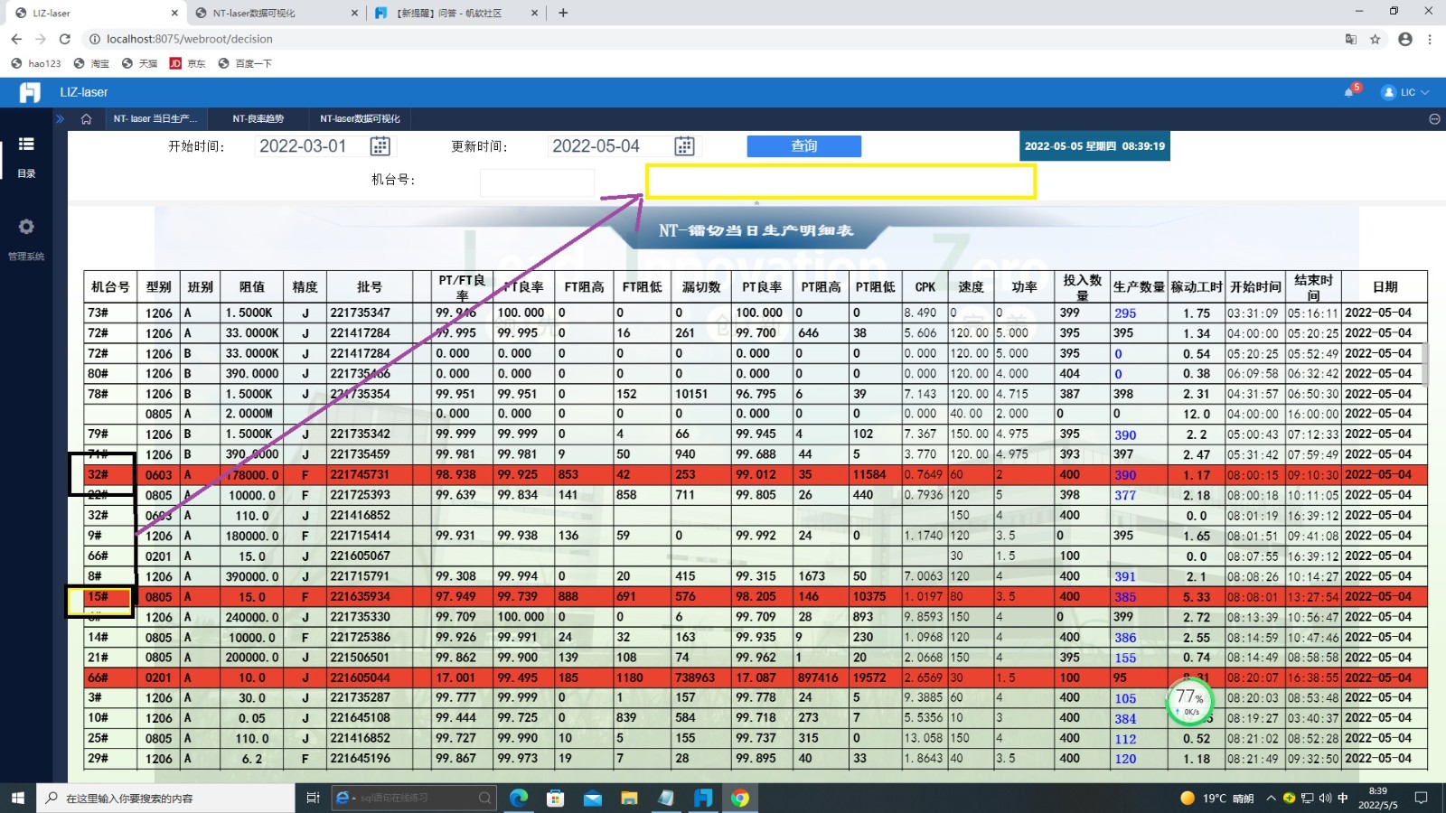The height and width of the screenshot is (813, 1446).
Task: Close the NT-laser数据可视化 browser tab
Action: pos(355,13)
